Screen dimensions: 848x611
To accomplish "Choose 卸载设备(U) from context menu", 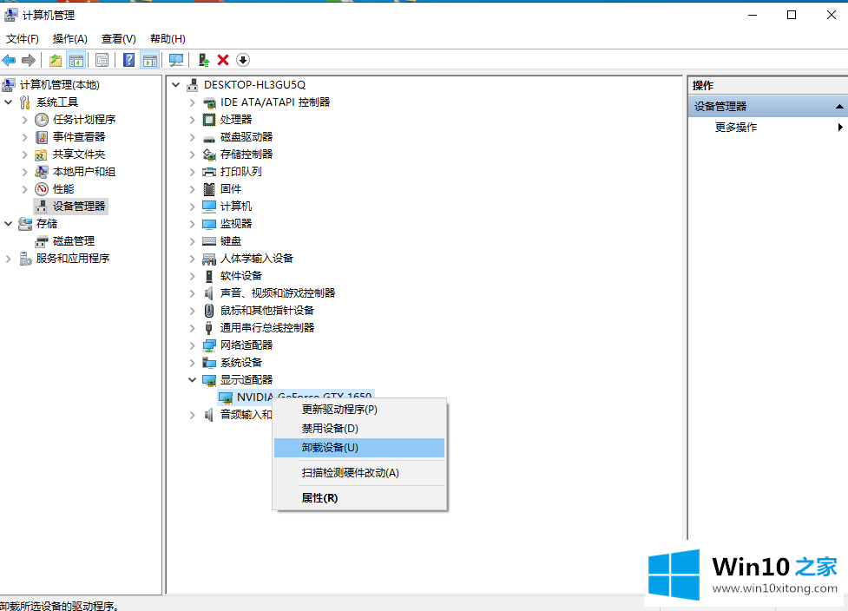I will [x=359, y=448].
